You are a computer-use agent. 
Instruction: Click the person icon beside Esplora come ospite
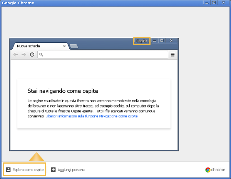pos(8,170)
